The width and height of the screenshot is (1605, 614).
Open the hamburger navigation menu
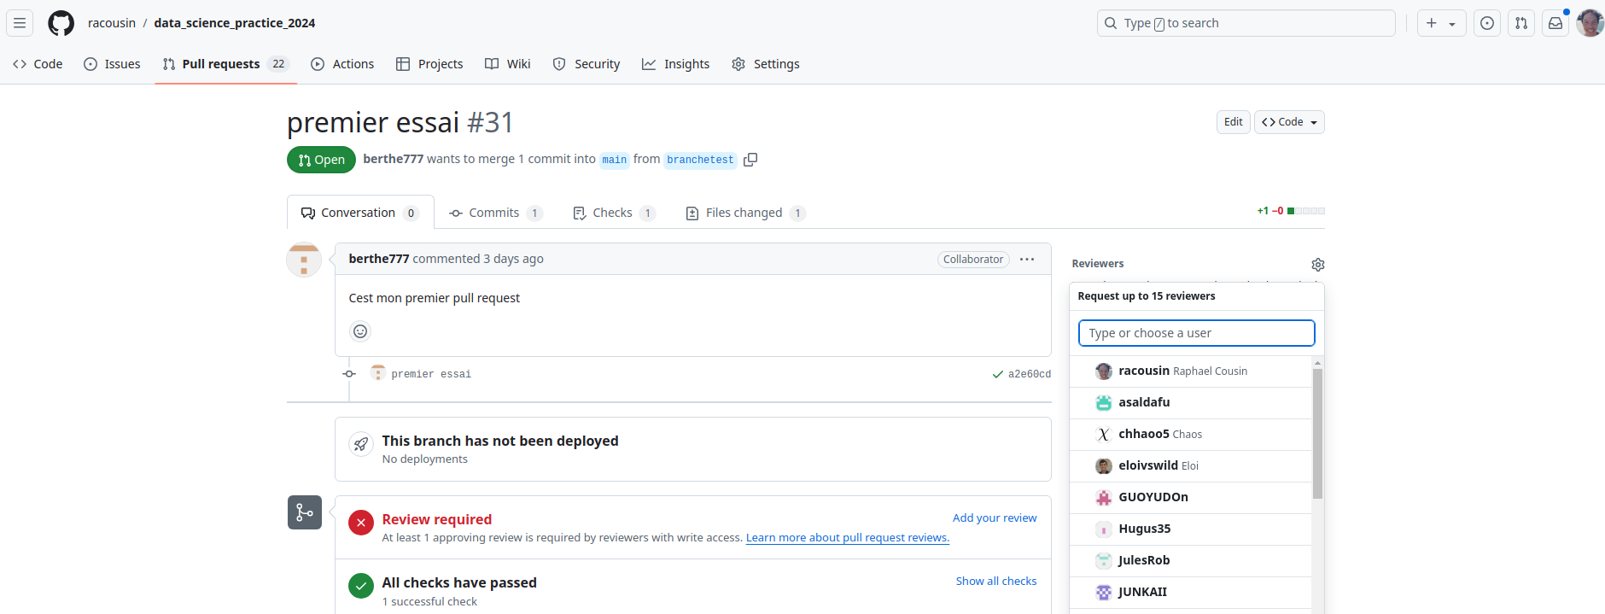coord(20,23)
